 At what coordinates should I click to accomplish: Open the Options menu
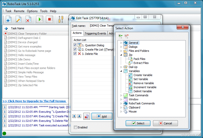pos(32,11)
